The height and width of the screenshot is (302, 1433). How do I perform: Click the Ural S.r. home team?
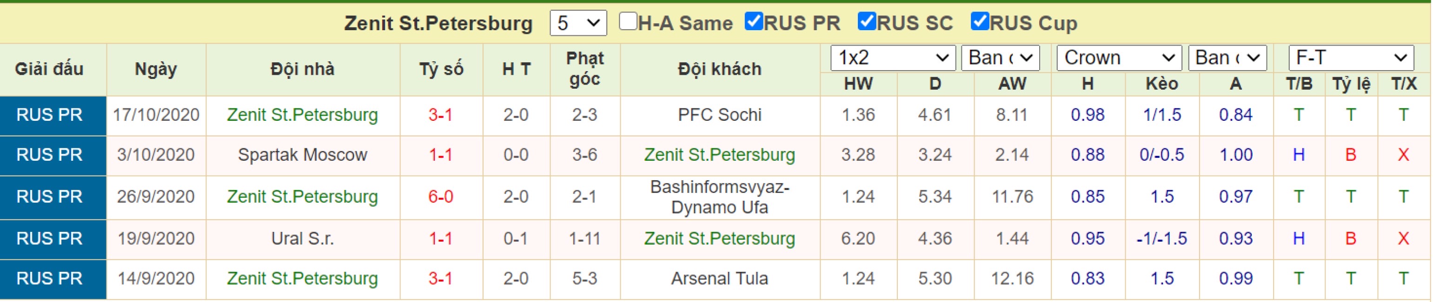(x=302, y=239)
